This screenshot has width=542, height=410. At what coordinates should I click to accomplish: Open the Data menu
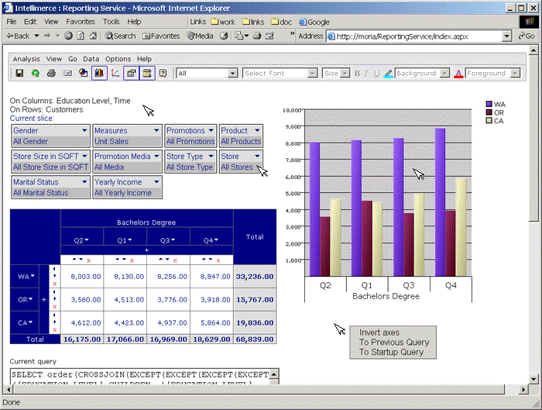(x=91, y=59)
